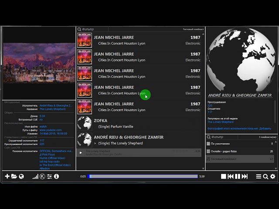Click the magnifier icon in the playlist filter
Image resolution: width=279 pixels, height=209 pixels.
[x=79, y=29]
